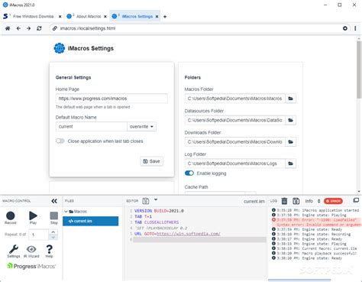This screenshot has width=362, height=282.
Task: Toggle Close application when last tab closes
Action: pyautogui.click(x=60, y=141)
